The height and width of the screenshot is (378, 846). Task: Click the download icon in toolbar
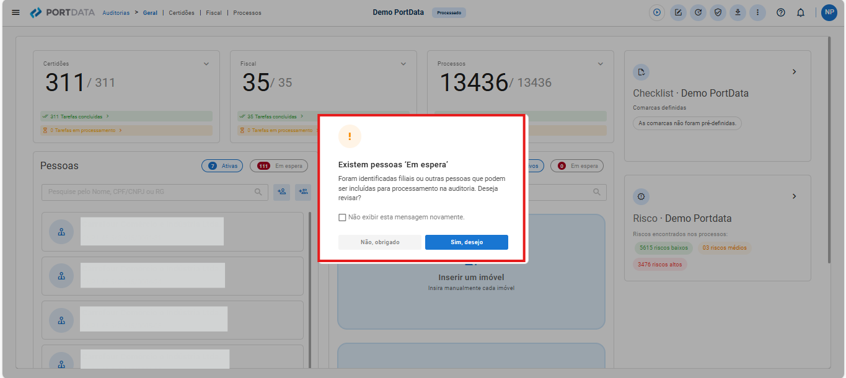[x=738, y=12]
